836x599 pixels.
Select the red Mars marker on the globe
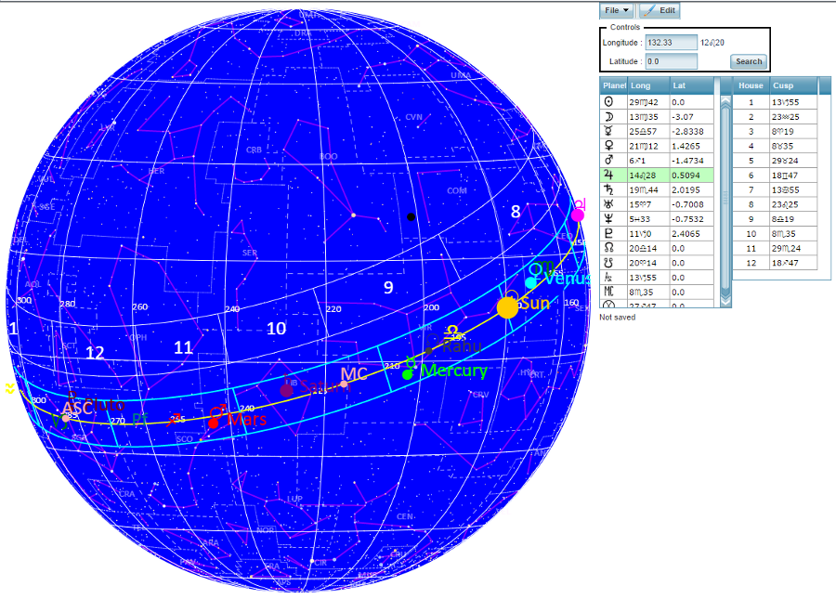point(213,423)
